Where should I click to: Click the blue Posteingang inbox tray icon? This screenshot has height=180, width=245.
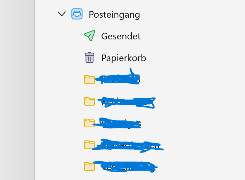[x=77, y=14]
